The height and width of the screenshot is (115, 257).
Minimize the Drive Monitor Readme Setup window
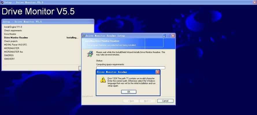click(x=164, y=36)
